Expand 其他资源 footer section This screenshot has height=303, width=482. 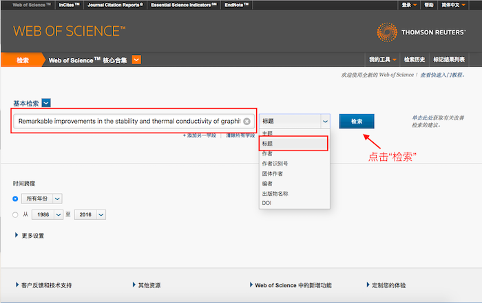pyautogui.click(x=147, y=285)
